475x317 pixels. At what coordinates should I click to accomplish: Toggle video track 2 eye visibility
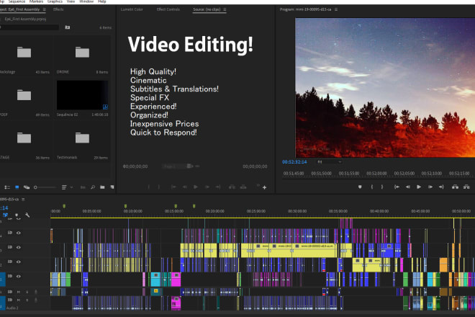(19, 262)
